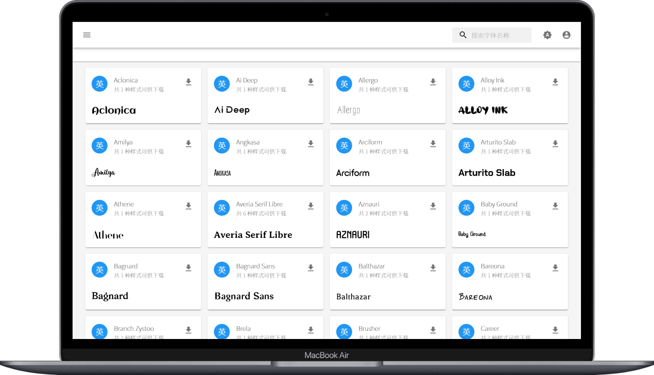Open the Athene preview sample
The width and height of the screenshot is (654, 375).
point(108,235)
